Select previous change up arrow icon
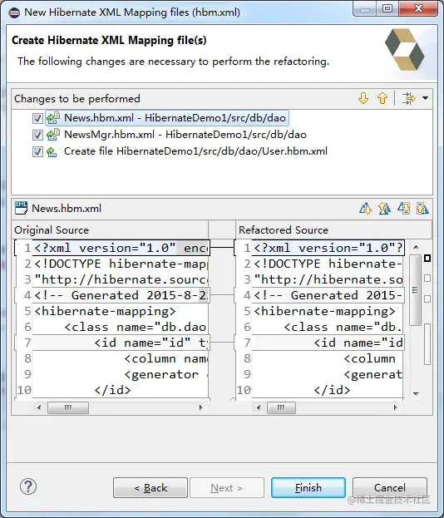Screen dimensions: 444x518 [x=382, y=98]
